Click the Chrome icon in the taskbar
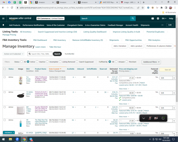 point(24,139)
